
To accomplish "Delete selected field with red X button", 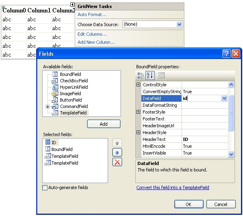I will coord(117,162).
